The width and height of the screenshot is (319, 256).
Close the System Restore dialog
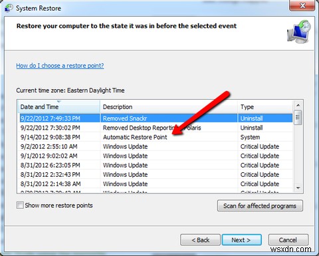coord(302,5)
